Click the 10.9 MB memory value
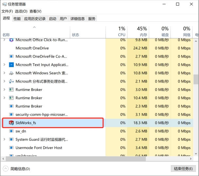199x176 pixels. click(x=140, y=65)
